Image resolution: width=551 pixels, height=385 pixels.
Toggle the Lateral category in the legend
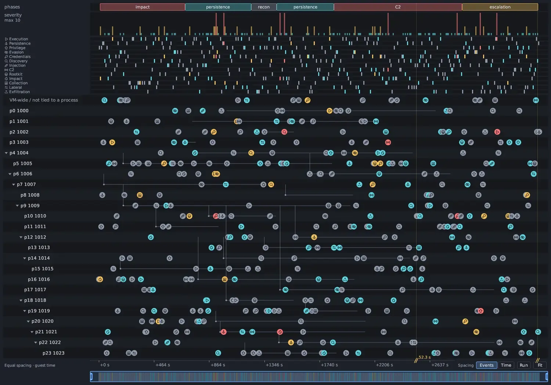point(13,87)
